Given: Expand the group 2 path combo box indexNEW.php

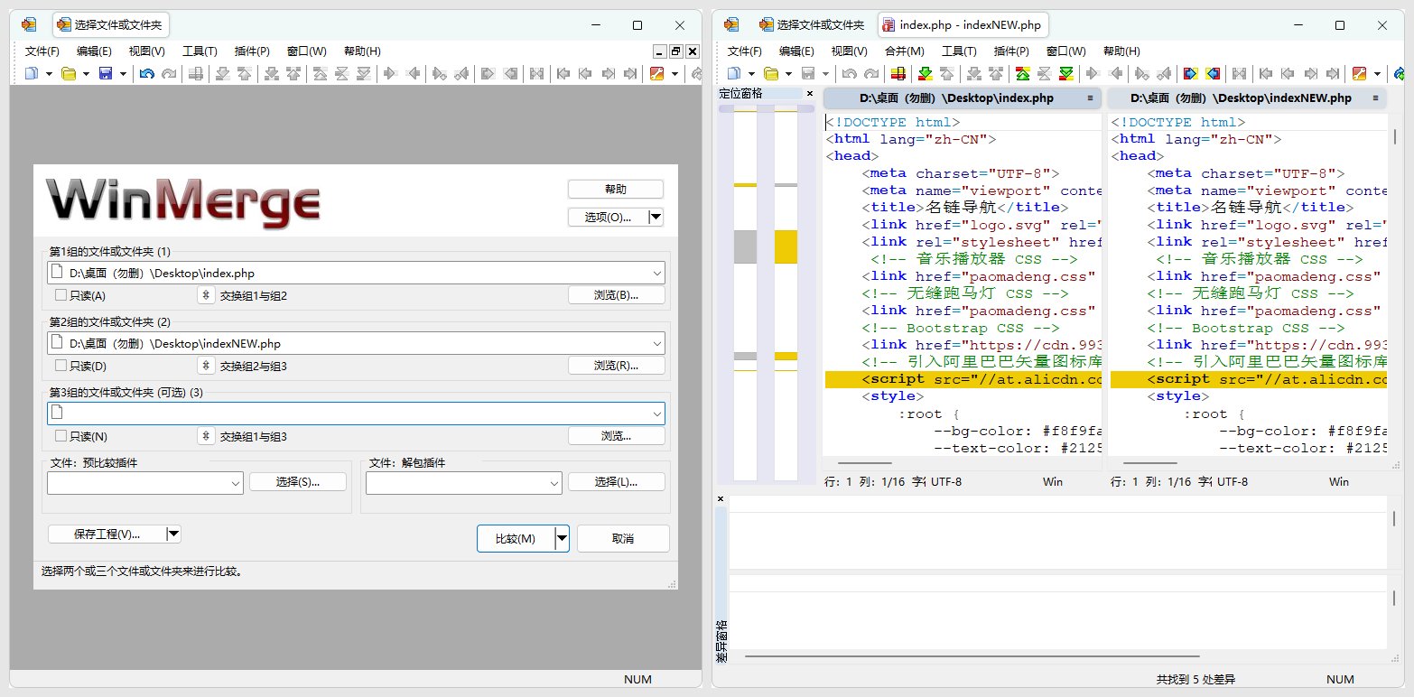Looking at the screenshot, I should [656, 343].
